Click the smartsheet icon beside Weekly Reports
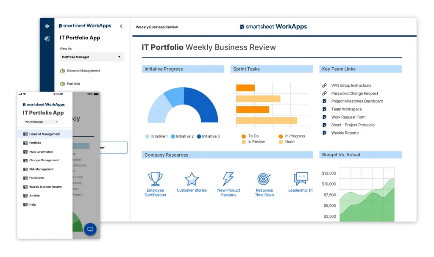434x257 pixels. click(324, 133)
